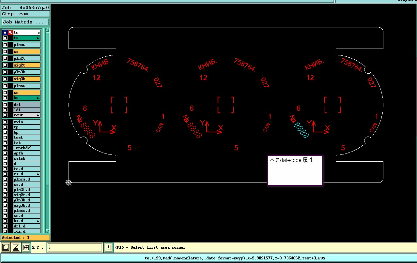Click the red arrow affected-layer icon on 'to'
417x263 pixels.
10,33
